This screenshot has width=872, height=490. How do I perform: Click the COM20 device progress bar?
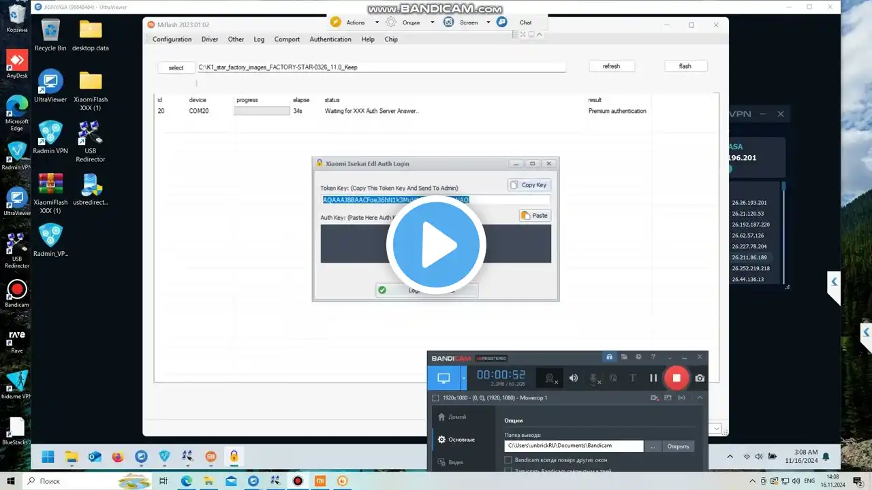point(262,111)
